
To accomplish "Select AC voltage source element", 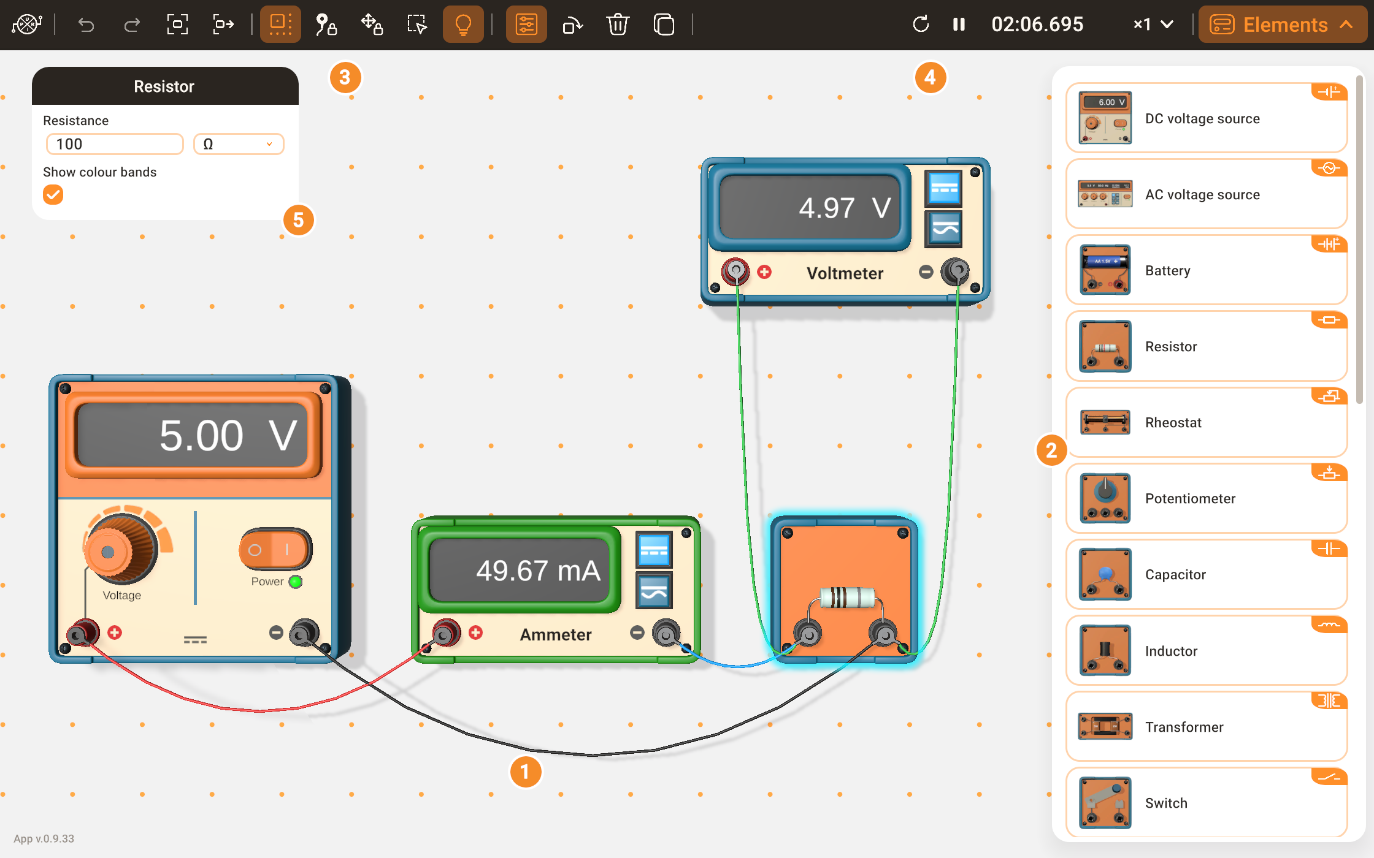I will pyautogui.click(x=1207, y=194).
